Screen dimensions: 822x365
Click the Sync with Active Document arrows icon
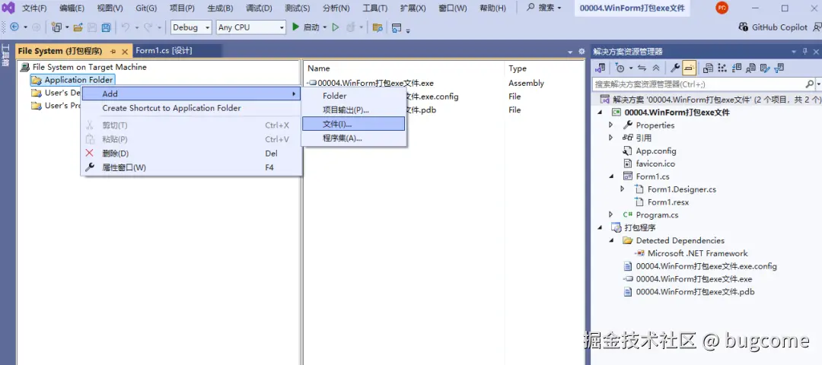pyautogui.click(x=642, y=68)
